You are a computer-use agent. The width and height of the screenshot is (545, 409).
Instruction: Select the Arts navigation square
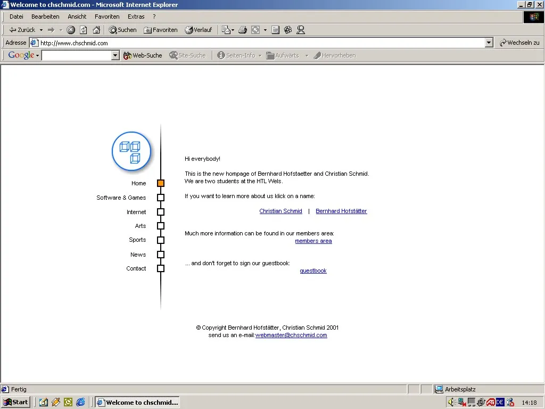[161, 226]
